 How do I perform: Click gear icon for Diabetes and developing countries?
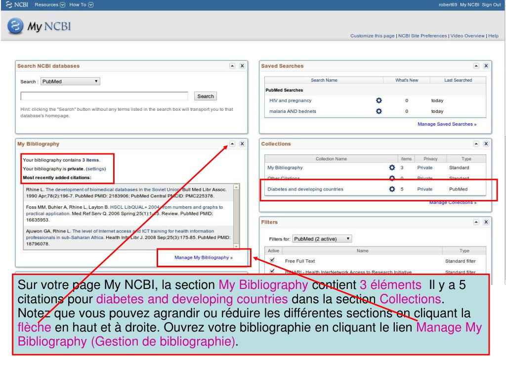pyautogui.click(x=392, y=189)
